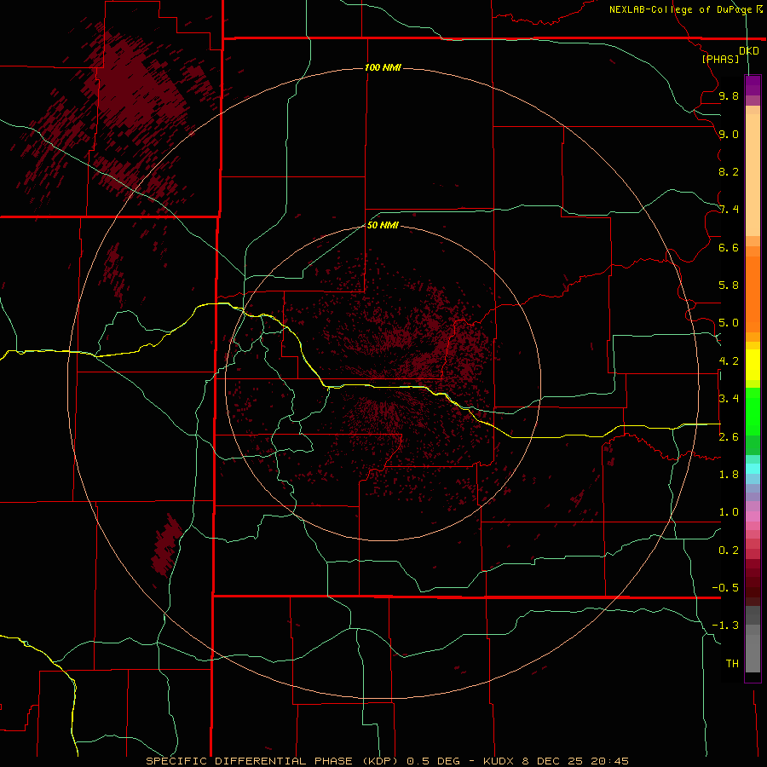The width and height of the screenshot is (767, 767).
Task: Click the yellow segment of the color bar
Action: click(x=753, y=365)
